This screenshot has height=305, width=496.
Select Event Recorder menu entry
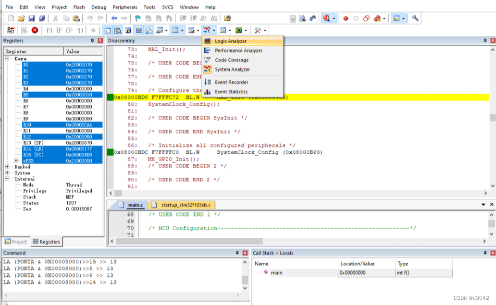click(x=242, y=82)
